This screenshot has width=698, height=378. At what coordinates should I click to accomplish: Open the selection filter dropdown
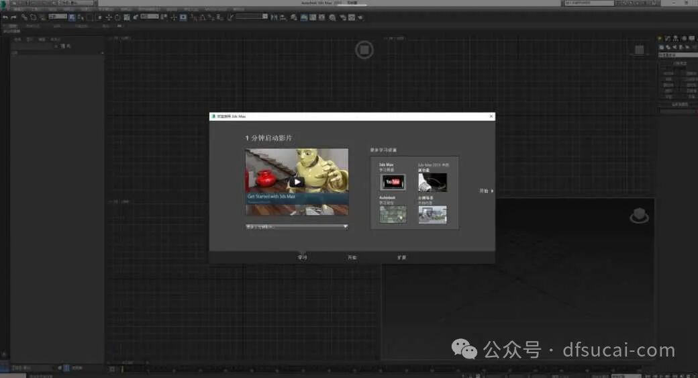pos(58,17)
